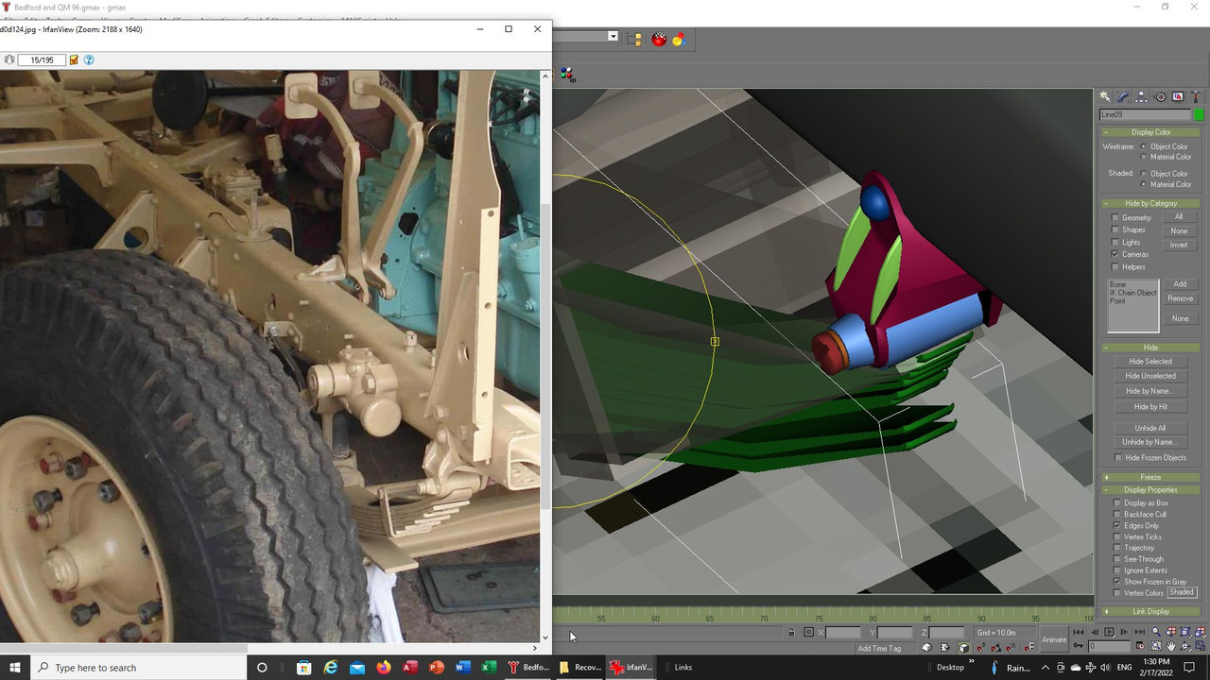
Task: Collapse the Display Properties rollout
Action: (x=1150, y=490)
